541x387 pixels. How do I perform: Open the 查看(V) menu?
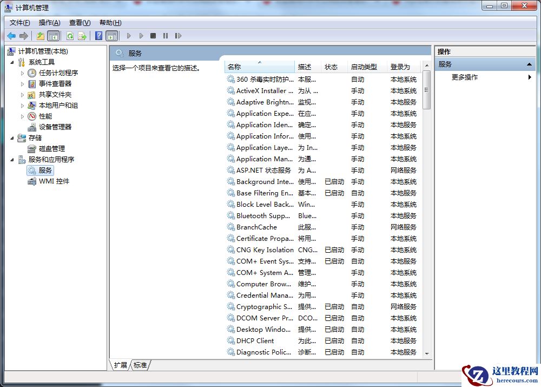(80, 23)
